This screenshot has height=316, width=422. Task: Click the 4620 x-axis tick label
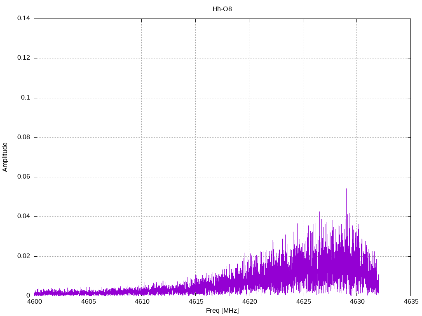click(249, 302)
